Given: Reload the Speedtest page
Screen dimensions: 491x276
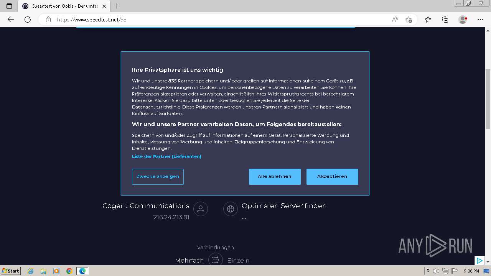Looking at the screenshot, I should coord(28,20).
